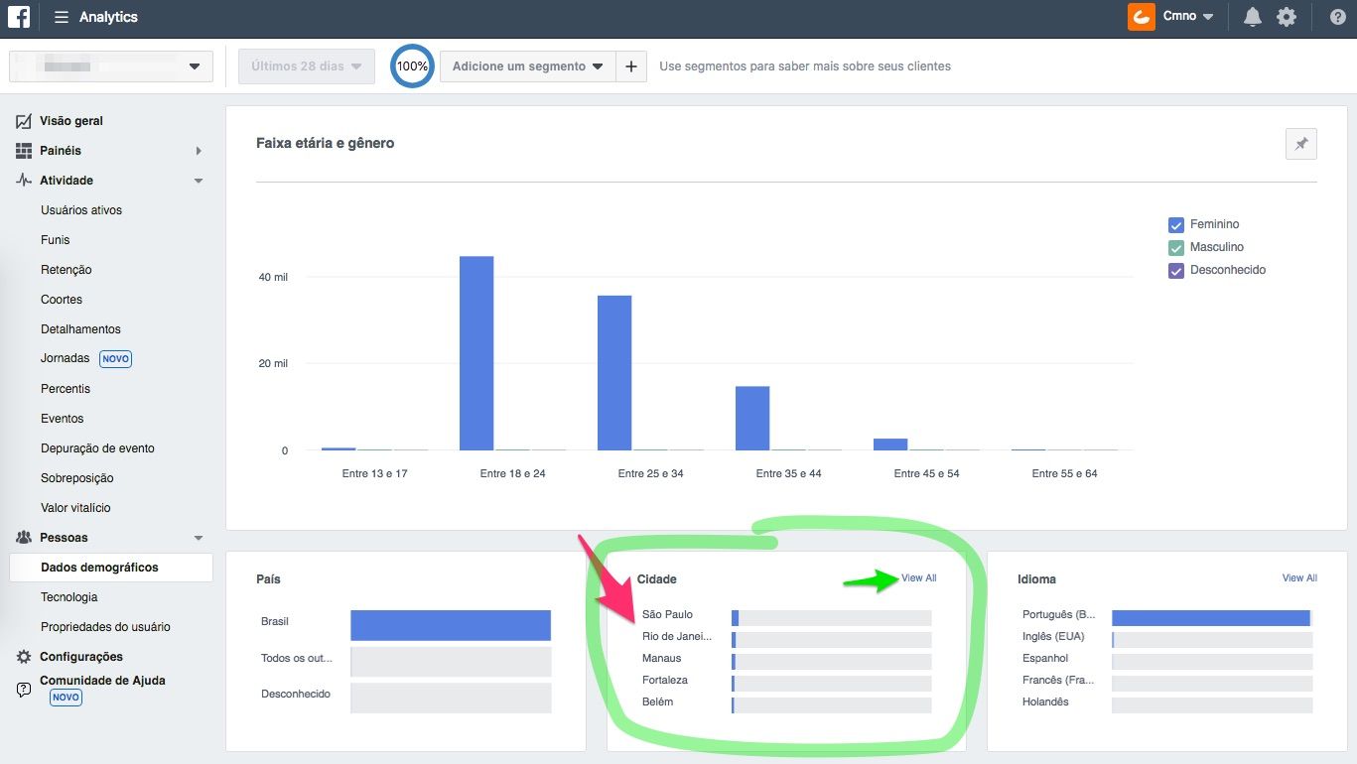
Task: Open the Últimos 28 dias date dropdown
Action: [307, 66]
